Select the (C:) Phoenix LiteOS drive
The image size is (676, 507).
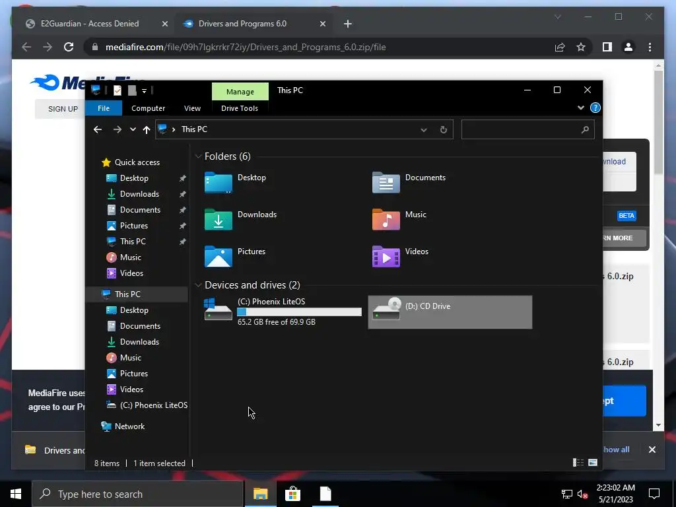click(x=283, y=312)
